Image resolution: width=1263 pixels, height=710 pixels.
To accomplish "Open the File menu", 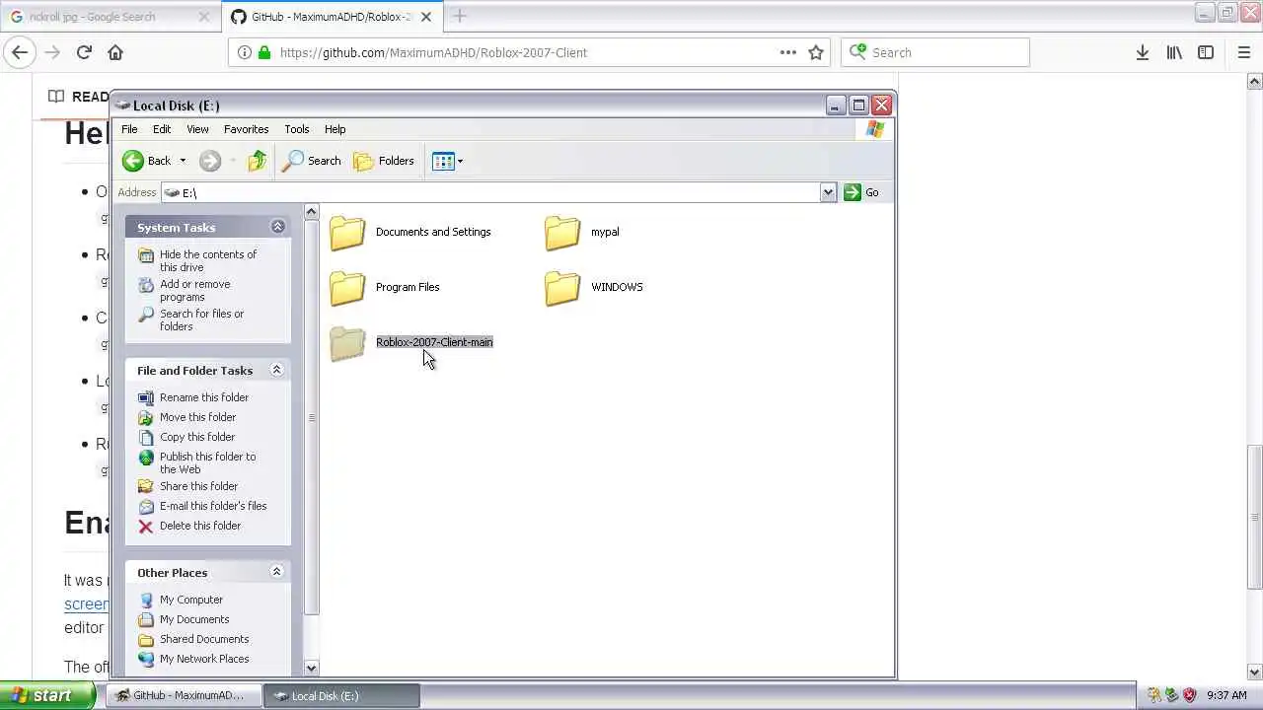I will pyautogui.click(x=129, y=129).
